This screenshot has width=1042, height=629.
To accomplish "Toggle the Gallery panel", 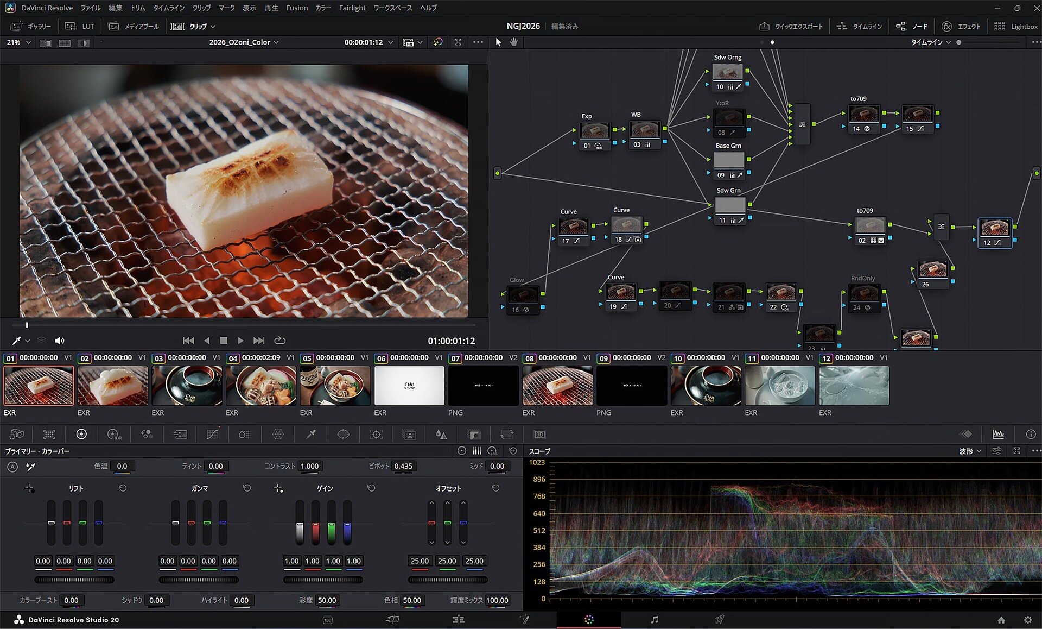I will coord(31,26).
